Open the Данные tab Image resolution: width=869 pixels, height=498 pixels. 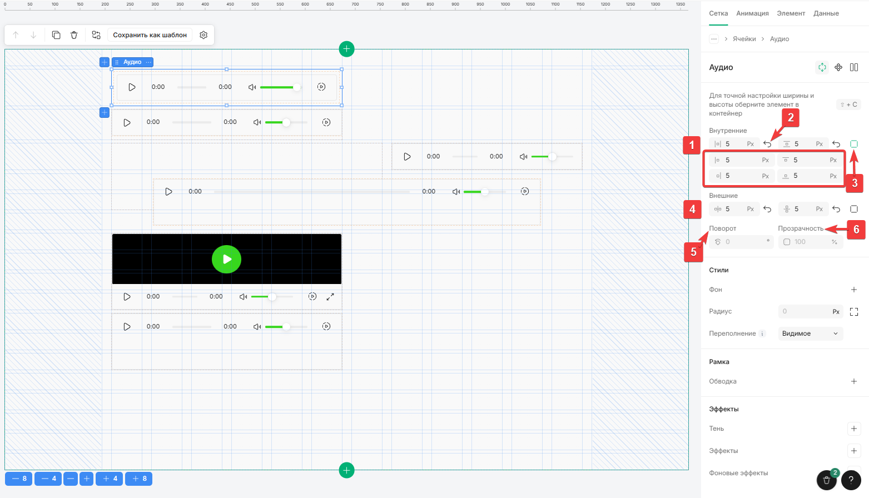(x=826, y=13)
